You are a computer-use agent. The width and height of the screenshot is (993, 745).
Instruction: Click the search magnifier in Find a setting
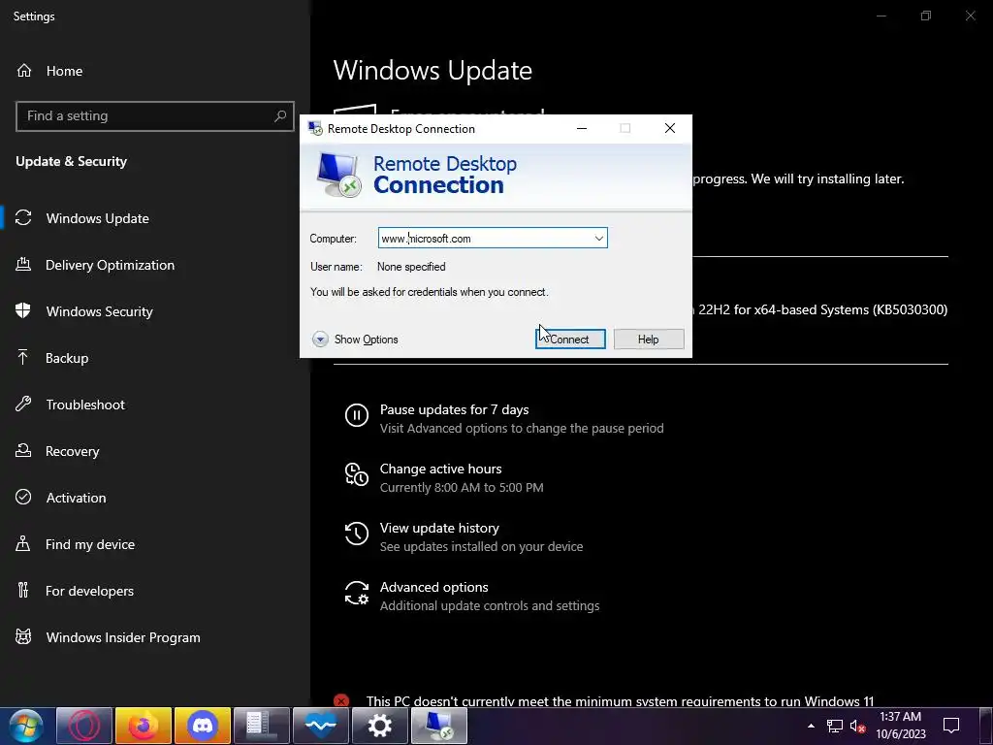[280, 116]
